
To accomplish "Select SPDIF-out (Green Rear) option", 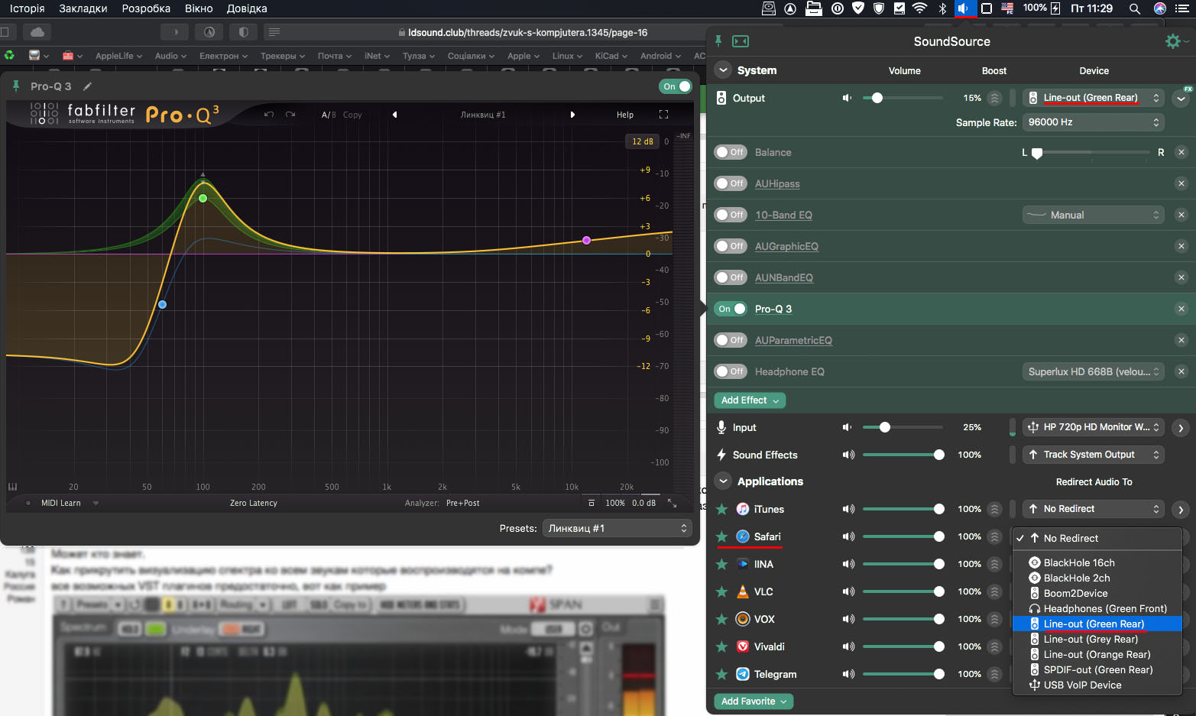I will coord(1097,669).
